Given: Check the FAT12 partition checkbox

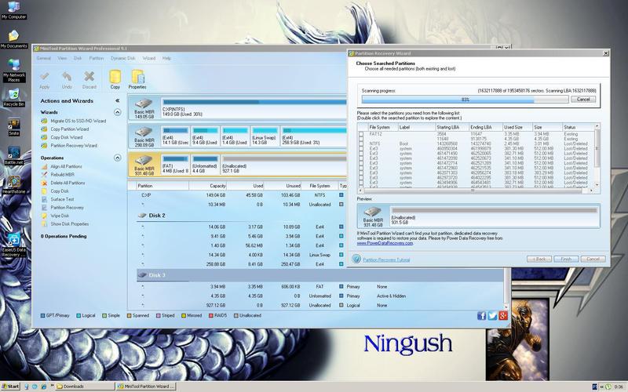Looking at the screenshot, I should pos(361,134).
